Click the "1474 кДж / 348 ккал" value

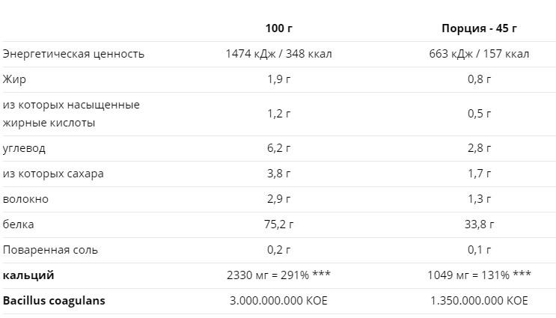click(x=278, y=54)
